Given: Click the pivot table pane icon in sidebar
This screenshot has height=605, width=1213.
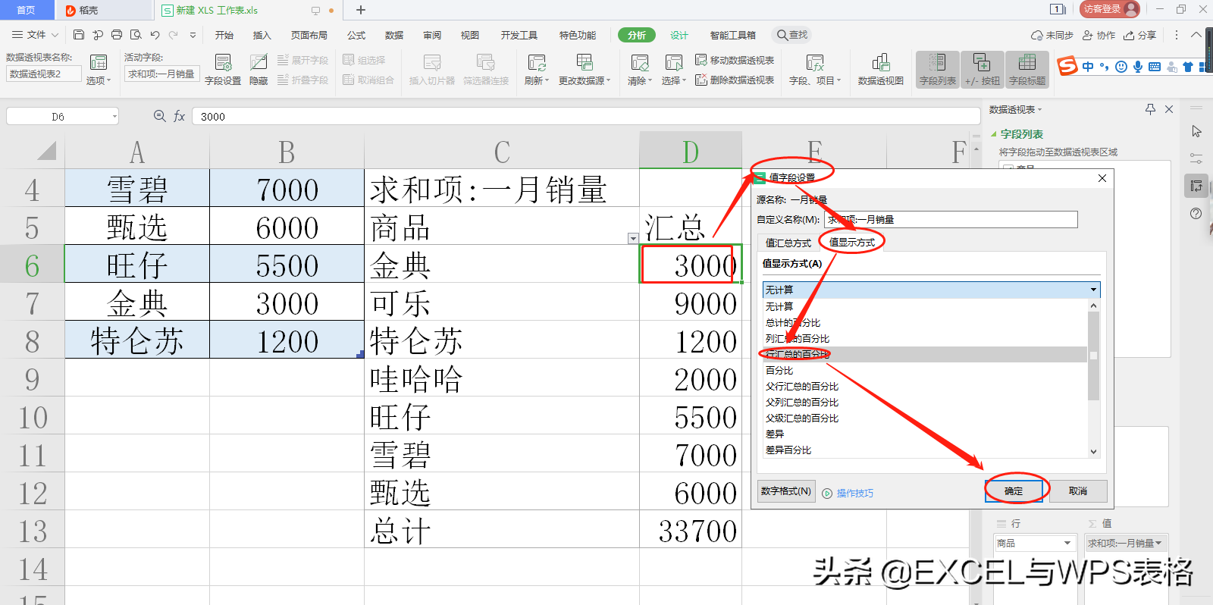Looking at the screenshot, I should click(1196, 186).
